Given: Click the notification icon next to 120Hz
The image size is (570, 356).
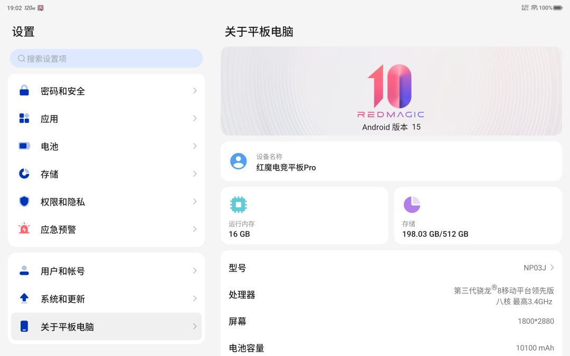Looking at the screenshot, I should [x=41, y=7].
